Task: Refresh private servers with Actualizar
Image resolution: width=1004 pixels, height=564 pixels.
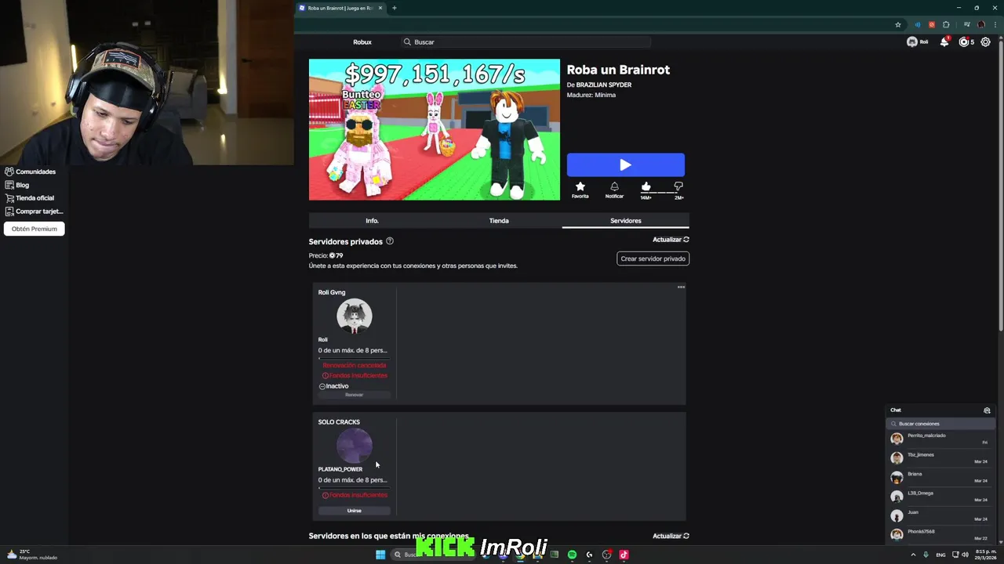Action: tap(671, 240)
